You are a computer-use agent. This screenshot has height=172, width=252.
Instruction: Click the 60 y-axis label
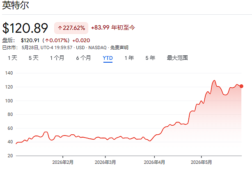[x=10, y=128]
